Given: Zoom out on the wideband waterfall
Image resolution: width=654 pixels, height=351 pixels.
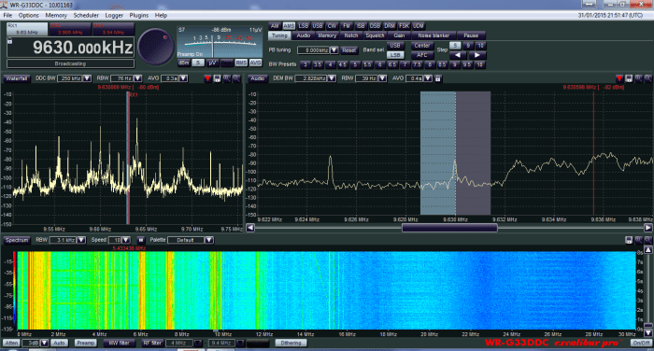Looking at the screenshot, I should coord(647,240).
